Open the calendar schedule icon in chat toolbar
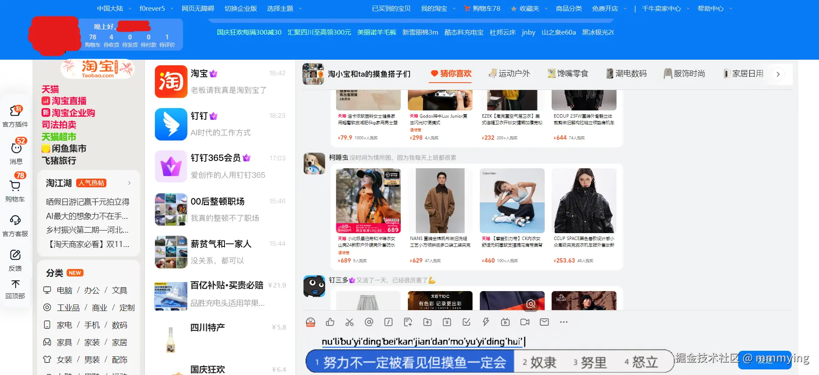This screenshot has width=819, height=375. point(447,322)
